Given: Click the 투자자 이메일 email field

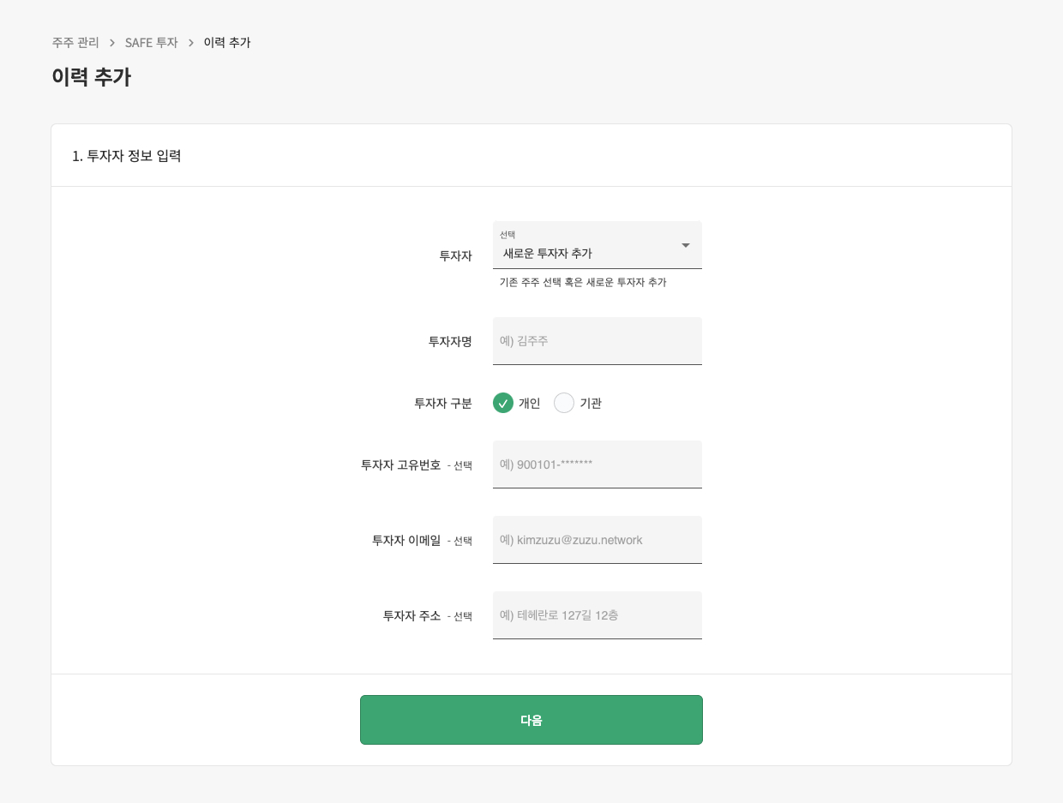Looking at the screenshot, I should [597, 540].
